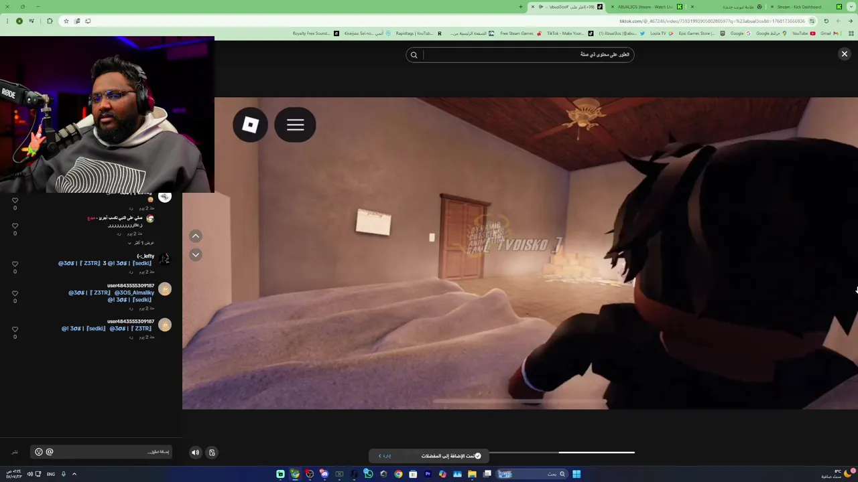Open emoji picker in comment box
The width and height of the screenshot is (858, 482).
(38, 452)
